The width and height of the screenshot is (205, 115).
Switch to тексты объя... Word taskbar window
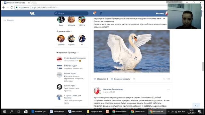click(76, 111)
